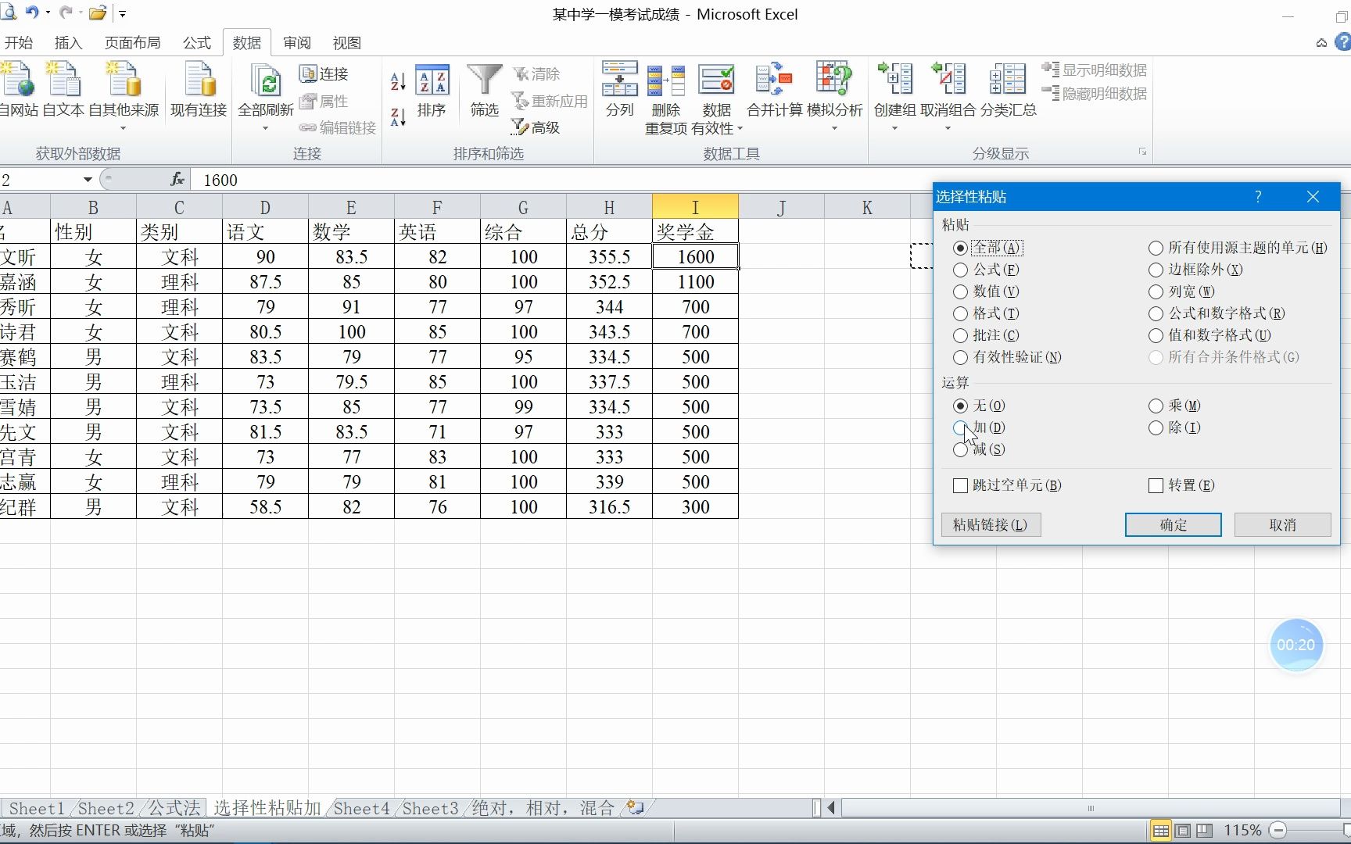This screenshot has width=1351, height=844.
Task: Switch to 公式法 worksheet tab
Action: tap(174, 808)
